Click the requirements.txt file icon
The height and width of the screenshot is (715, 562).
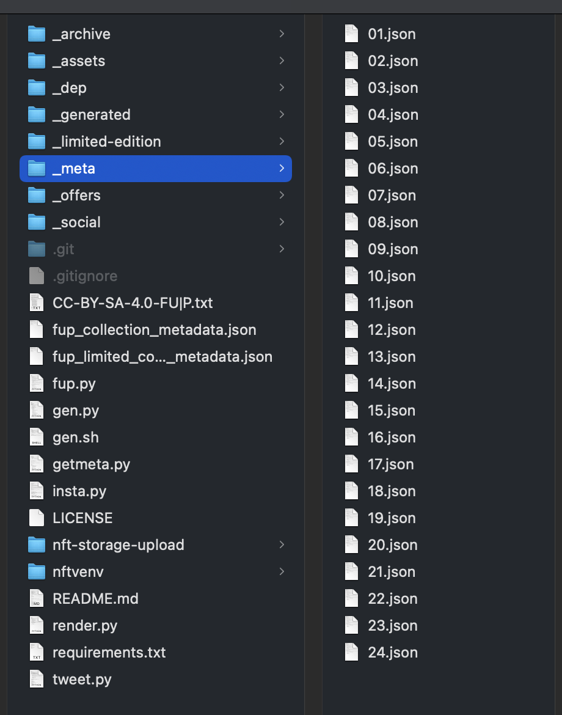click(x=37, y=653)
